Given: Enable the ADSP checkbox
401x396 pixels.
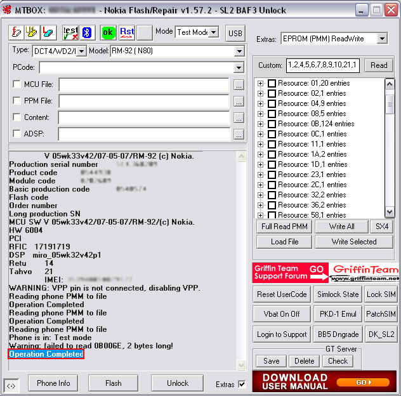Looking at the screenshot, I should click(16, 133).
